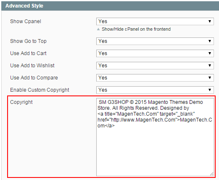Click the hint triangle beside Show/Hide cPanel
The image size is (219, 180).
pos(98,29)
